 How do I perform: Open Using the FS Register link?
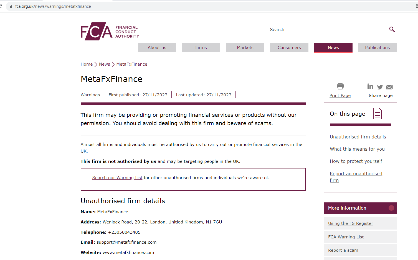coord(350,223)
